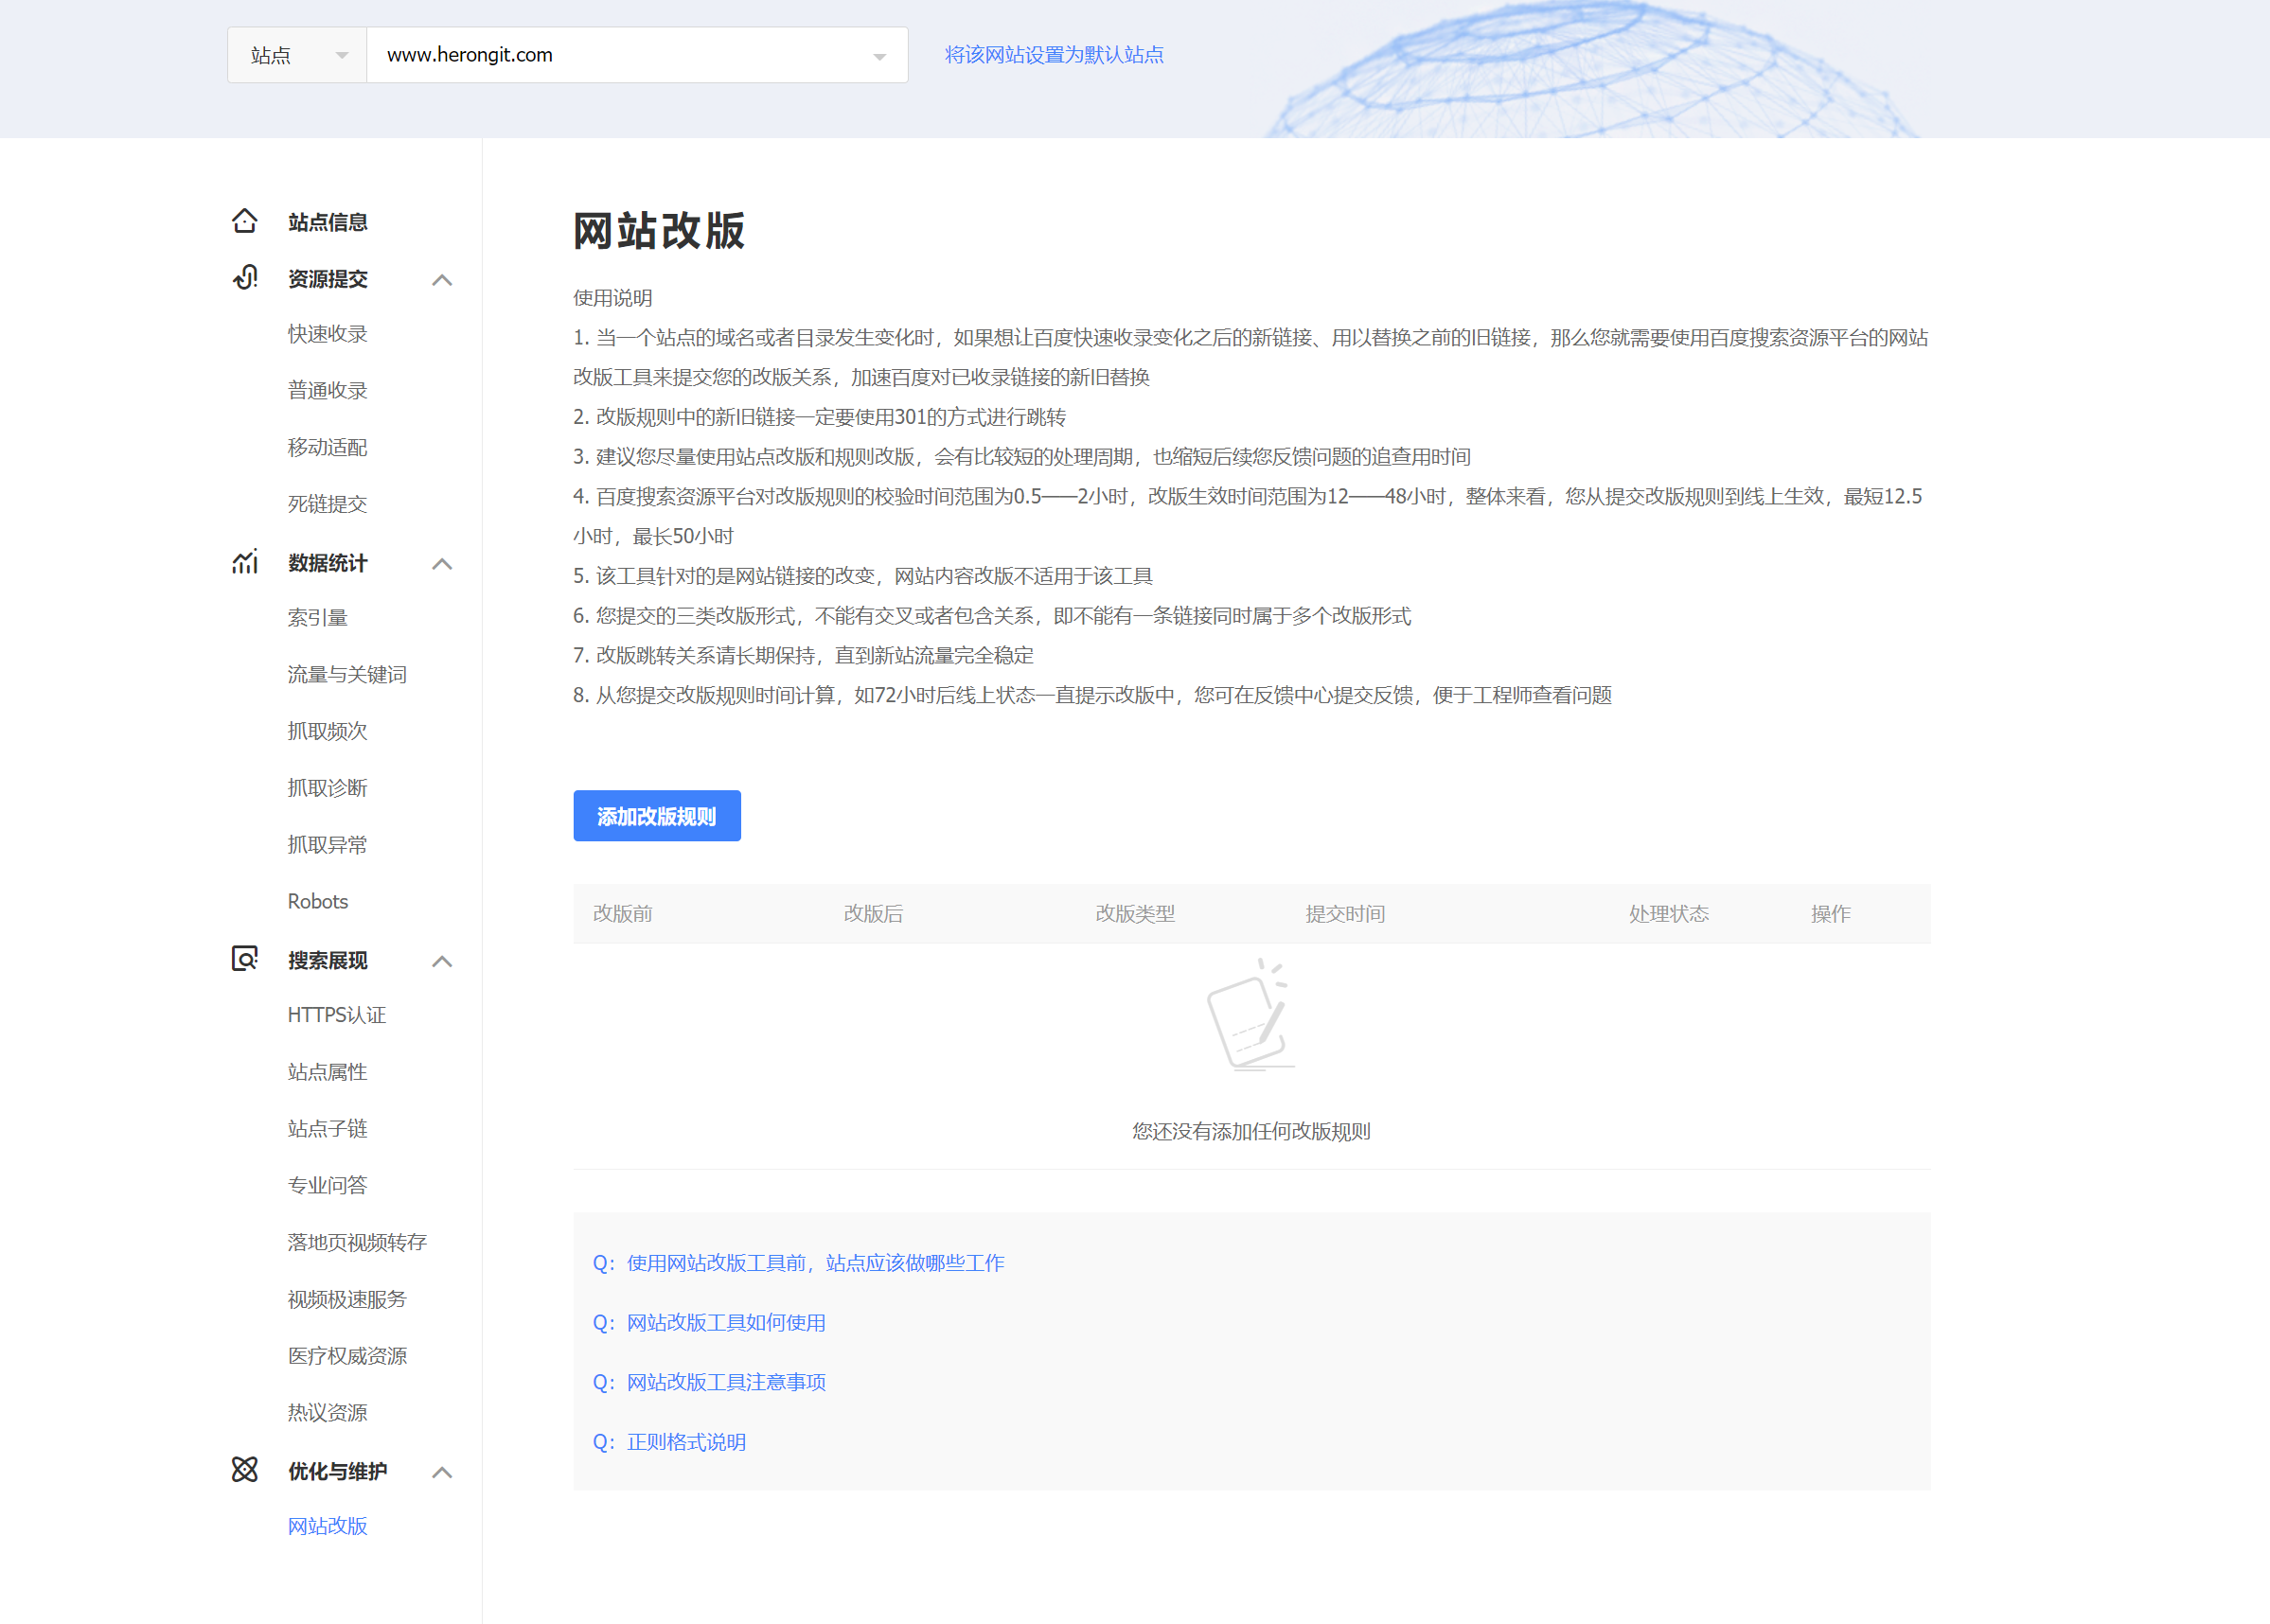Click the 站点信息 home icon
2270x1624 pixels.
(x=244, y=220)
